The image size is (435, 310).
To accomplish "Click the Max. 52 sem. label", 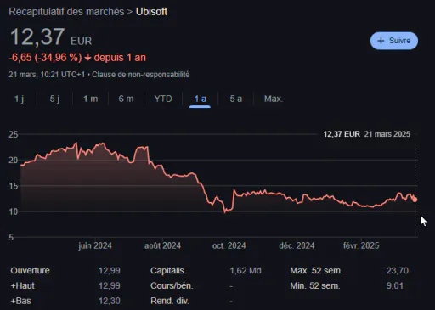I will tap(316, 271).
